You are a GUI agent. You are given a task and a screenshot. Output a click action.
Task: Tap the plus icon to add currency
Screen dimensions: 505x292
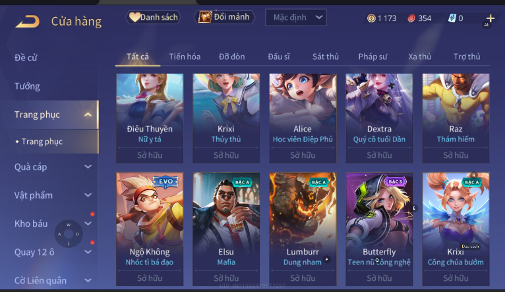click(x=490, y=18)
